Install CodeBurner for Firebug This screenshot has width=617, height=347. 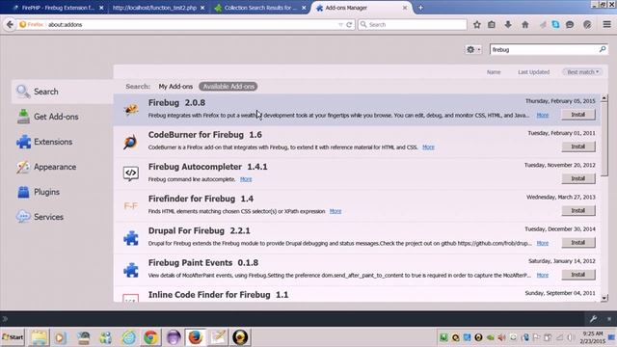[578, 147]
